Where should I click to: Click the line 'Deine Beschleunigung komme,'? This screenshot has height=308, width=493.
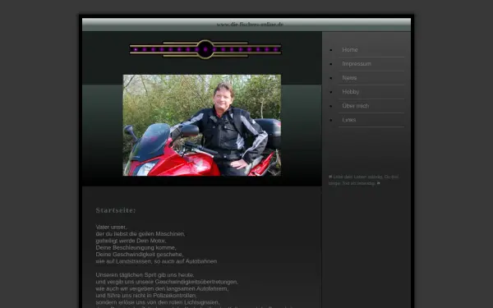(136, 248)
